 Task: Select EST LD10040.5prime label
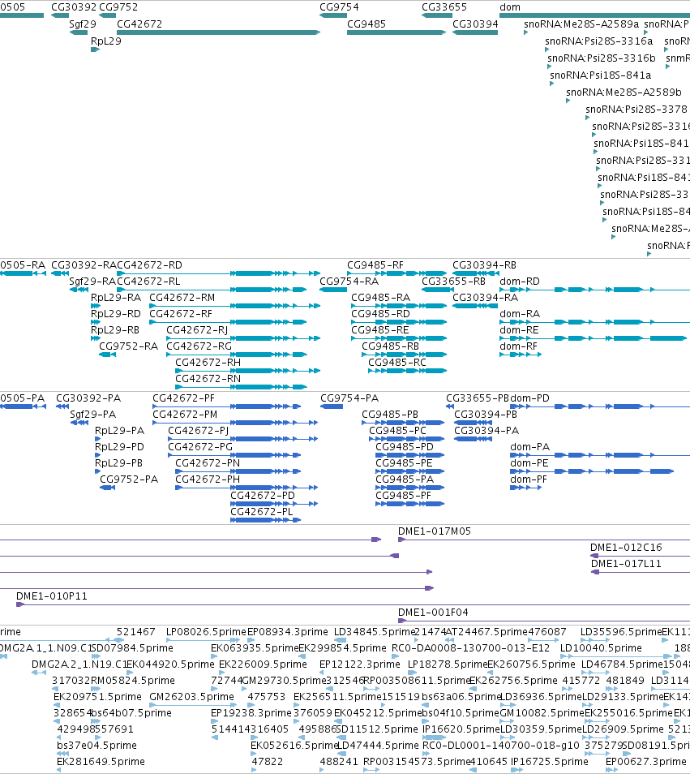tap(601, 648)
